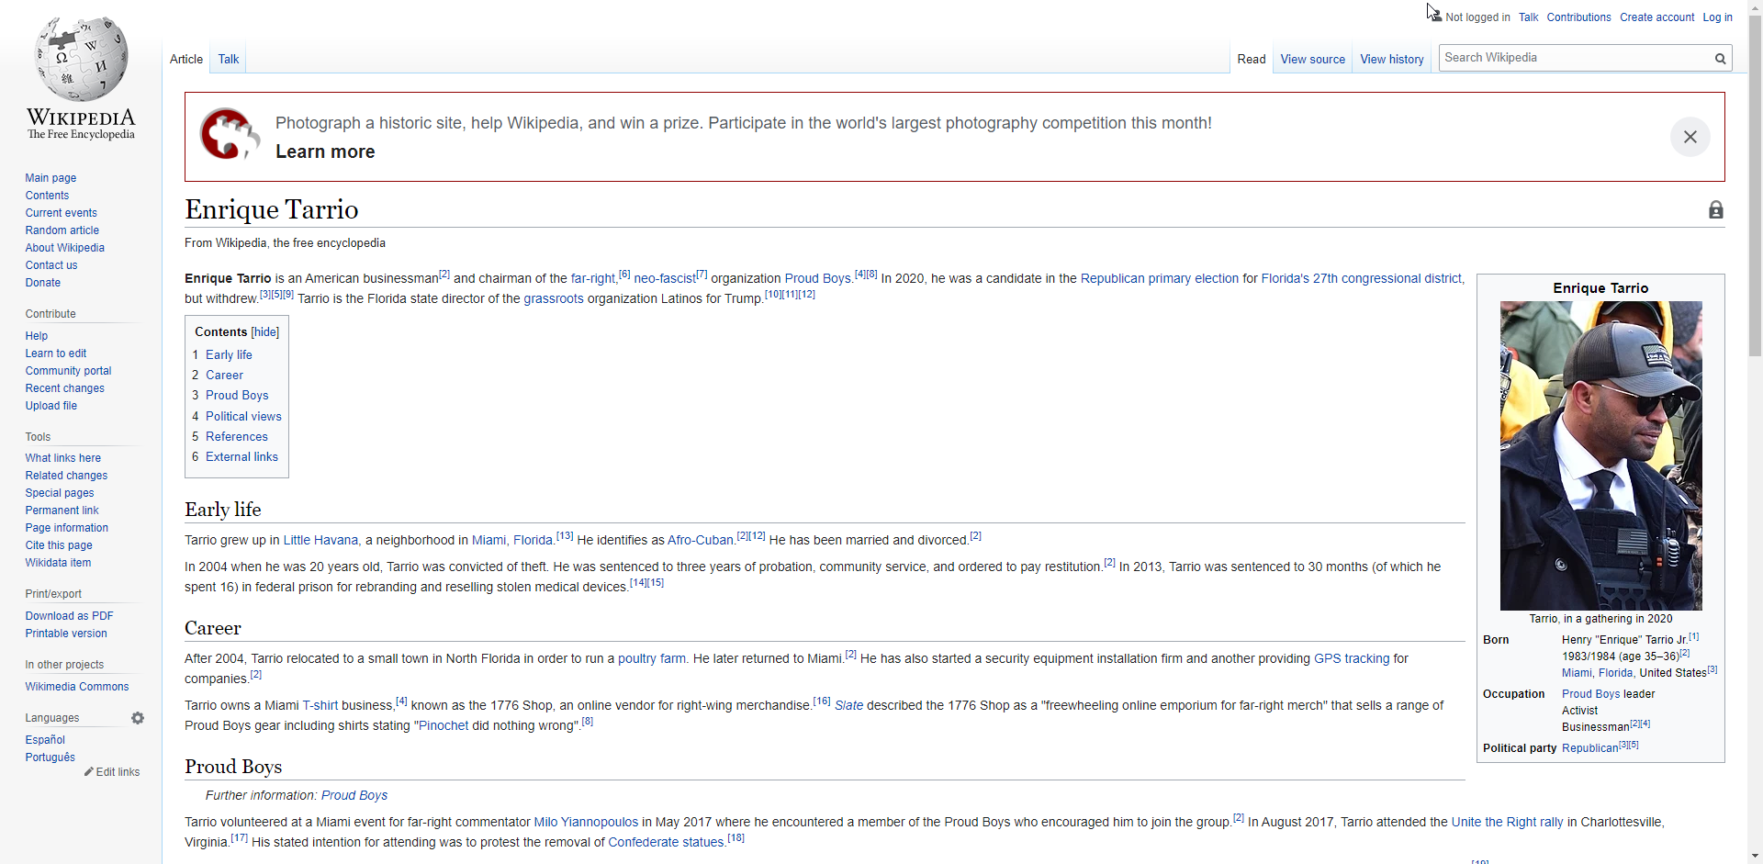
Task: Click the Log in link
Action: pos(1717,17)
